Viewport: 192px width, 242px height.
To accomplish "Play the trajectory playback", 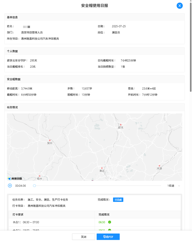I will [x=10, y=185].
